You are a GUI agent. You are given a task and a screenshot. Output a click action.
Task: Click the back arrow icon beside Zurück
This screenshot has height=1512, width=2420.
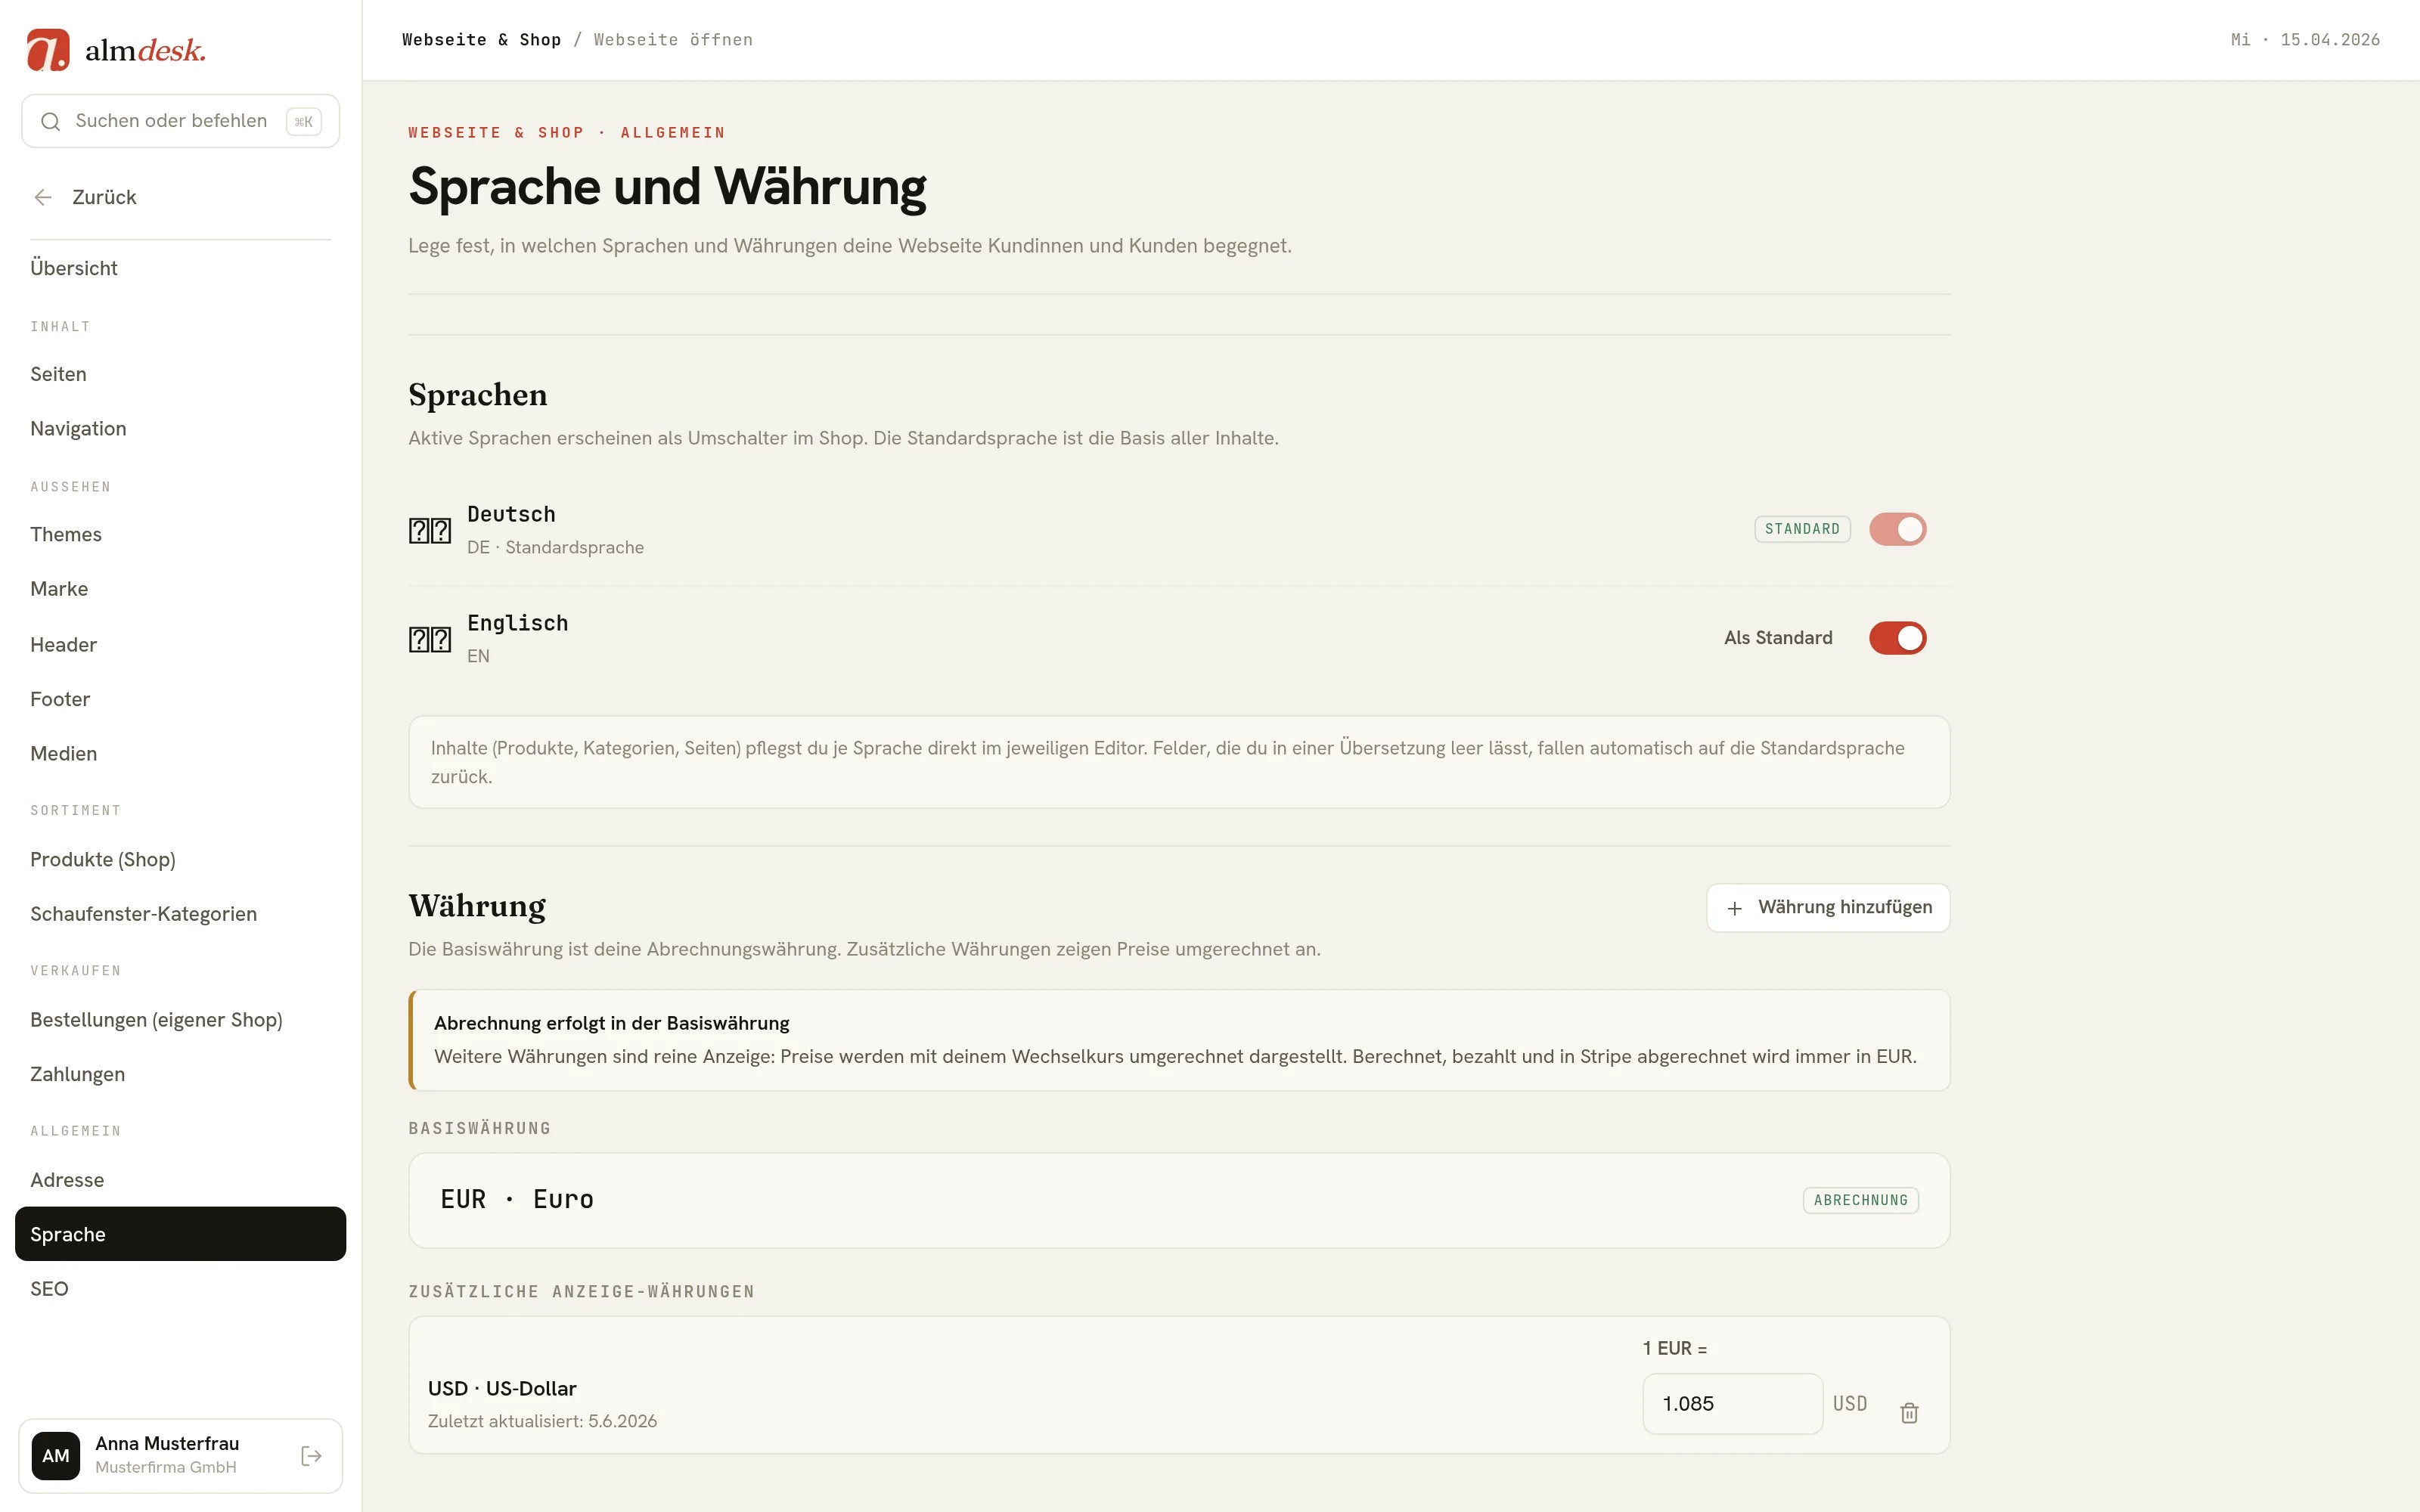click(43, 197)
